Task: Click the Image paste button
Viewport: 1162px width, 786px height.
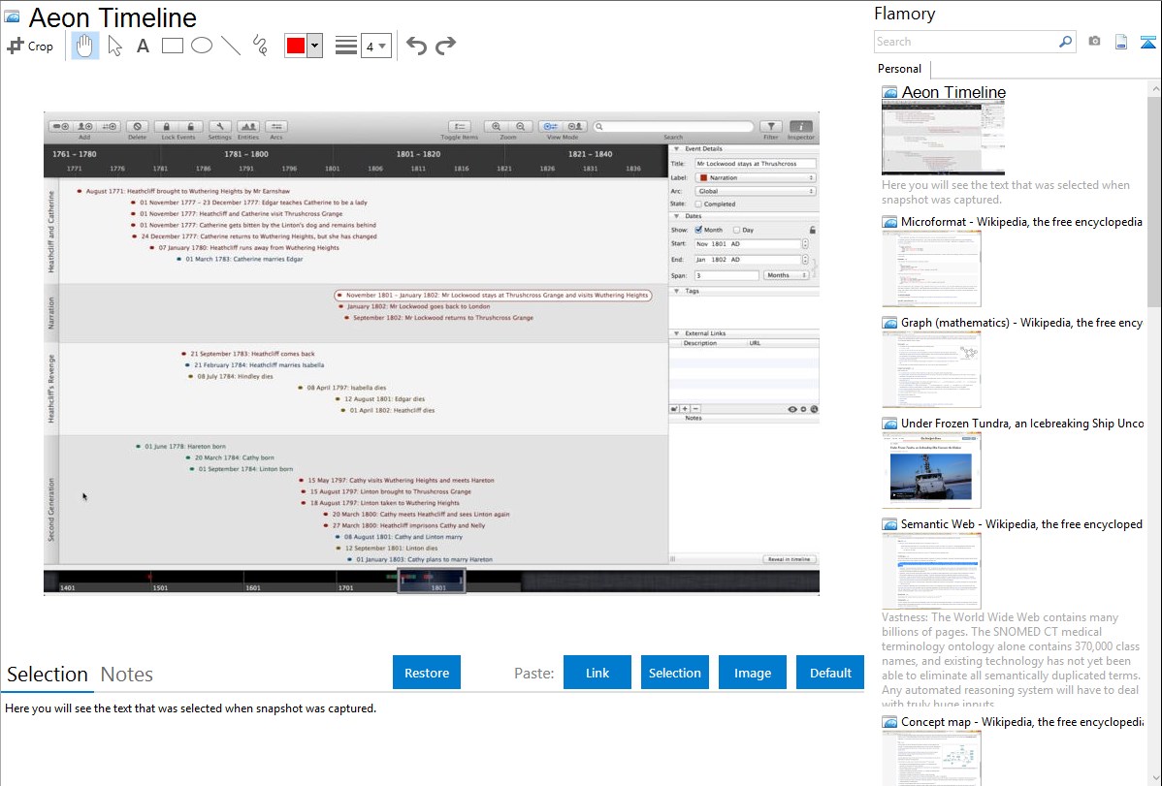Action: click(x=753, y=673)
